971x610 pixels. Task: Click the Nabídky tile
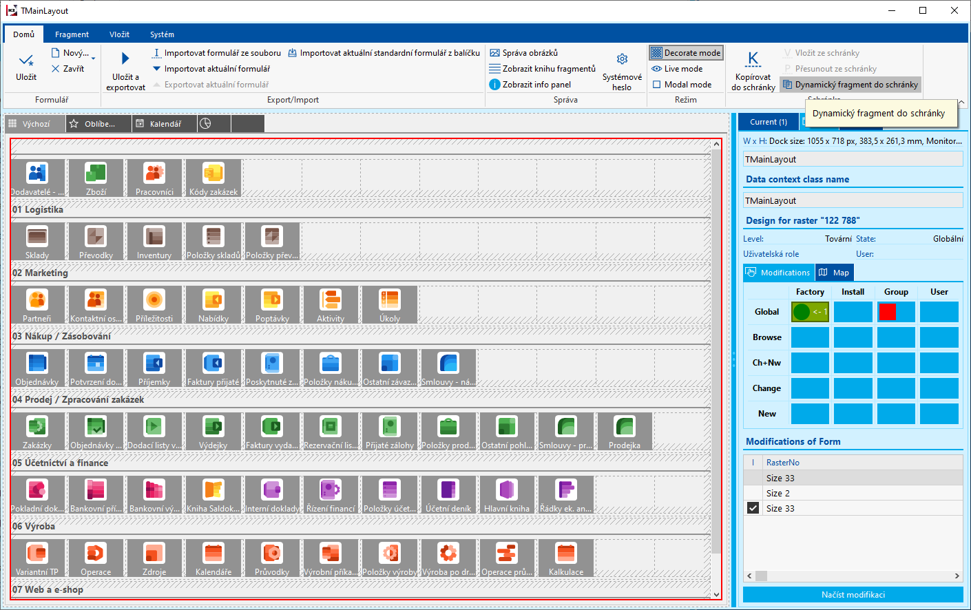point(213,305)
